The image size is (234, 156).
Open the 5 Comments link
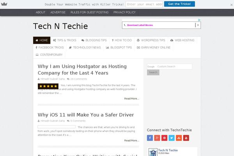click(x=78, y=121)
